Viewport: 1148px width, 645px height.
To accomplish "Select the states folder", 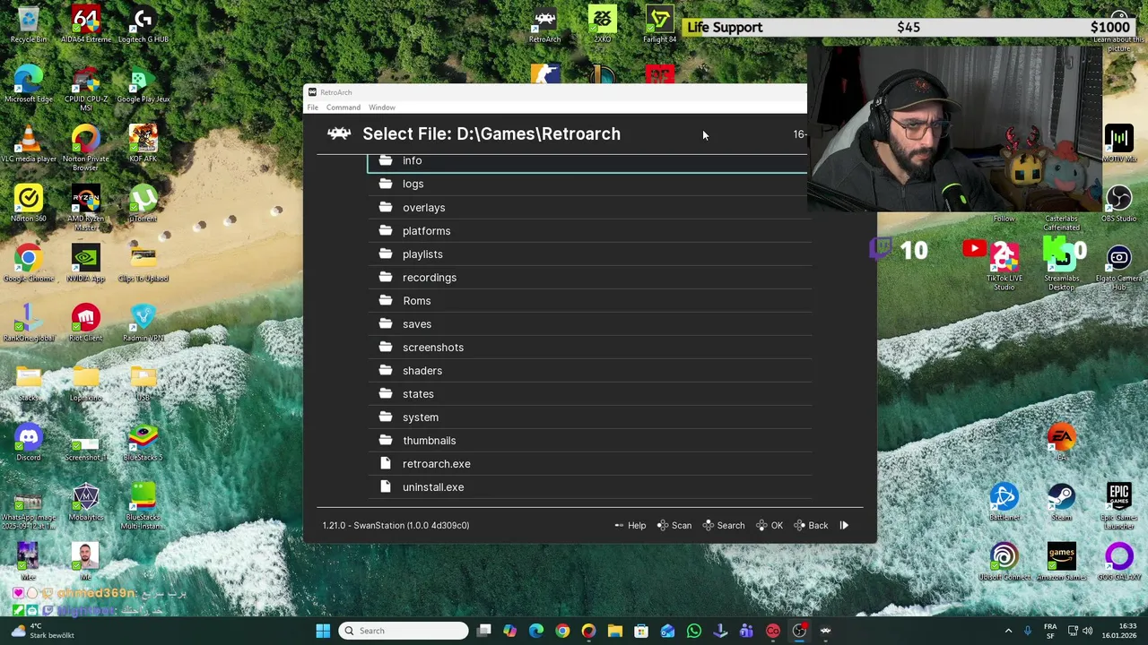I will pyautogui.click(x=587, y=393).
